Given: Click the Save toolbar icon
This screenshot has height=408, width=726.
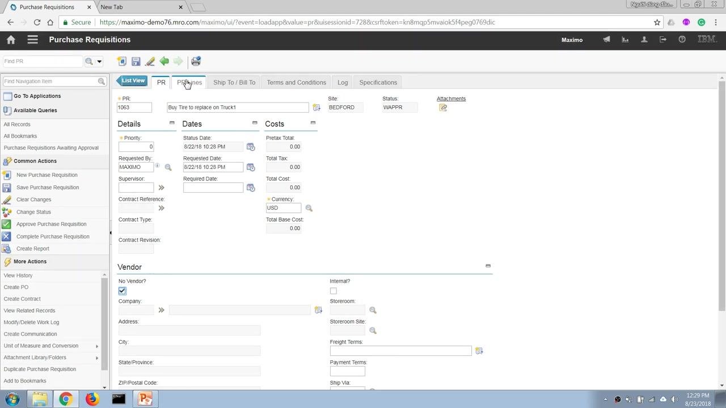Looking at the screenshot, I should coord(136,61).
